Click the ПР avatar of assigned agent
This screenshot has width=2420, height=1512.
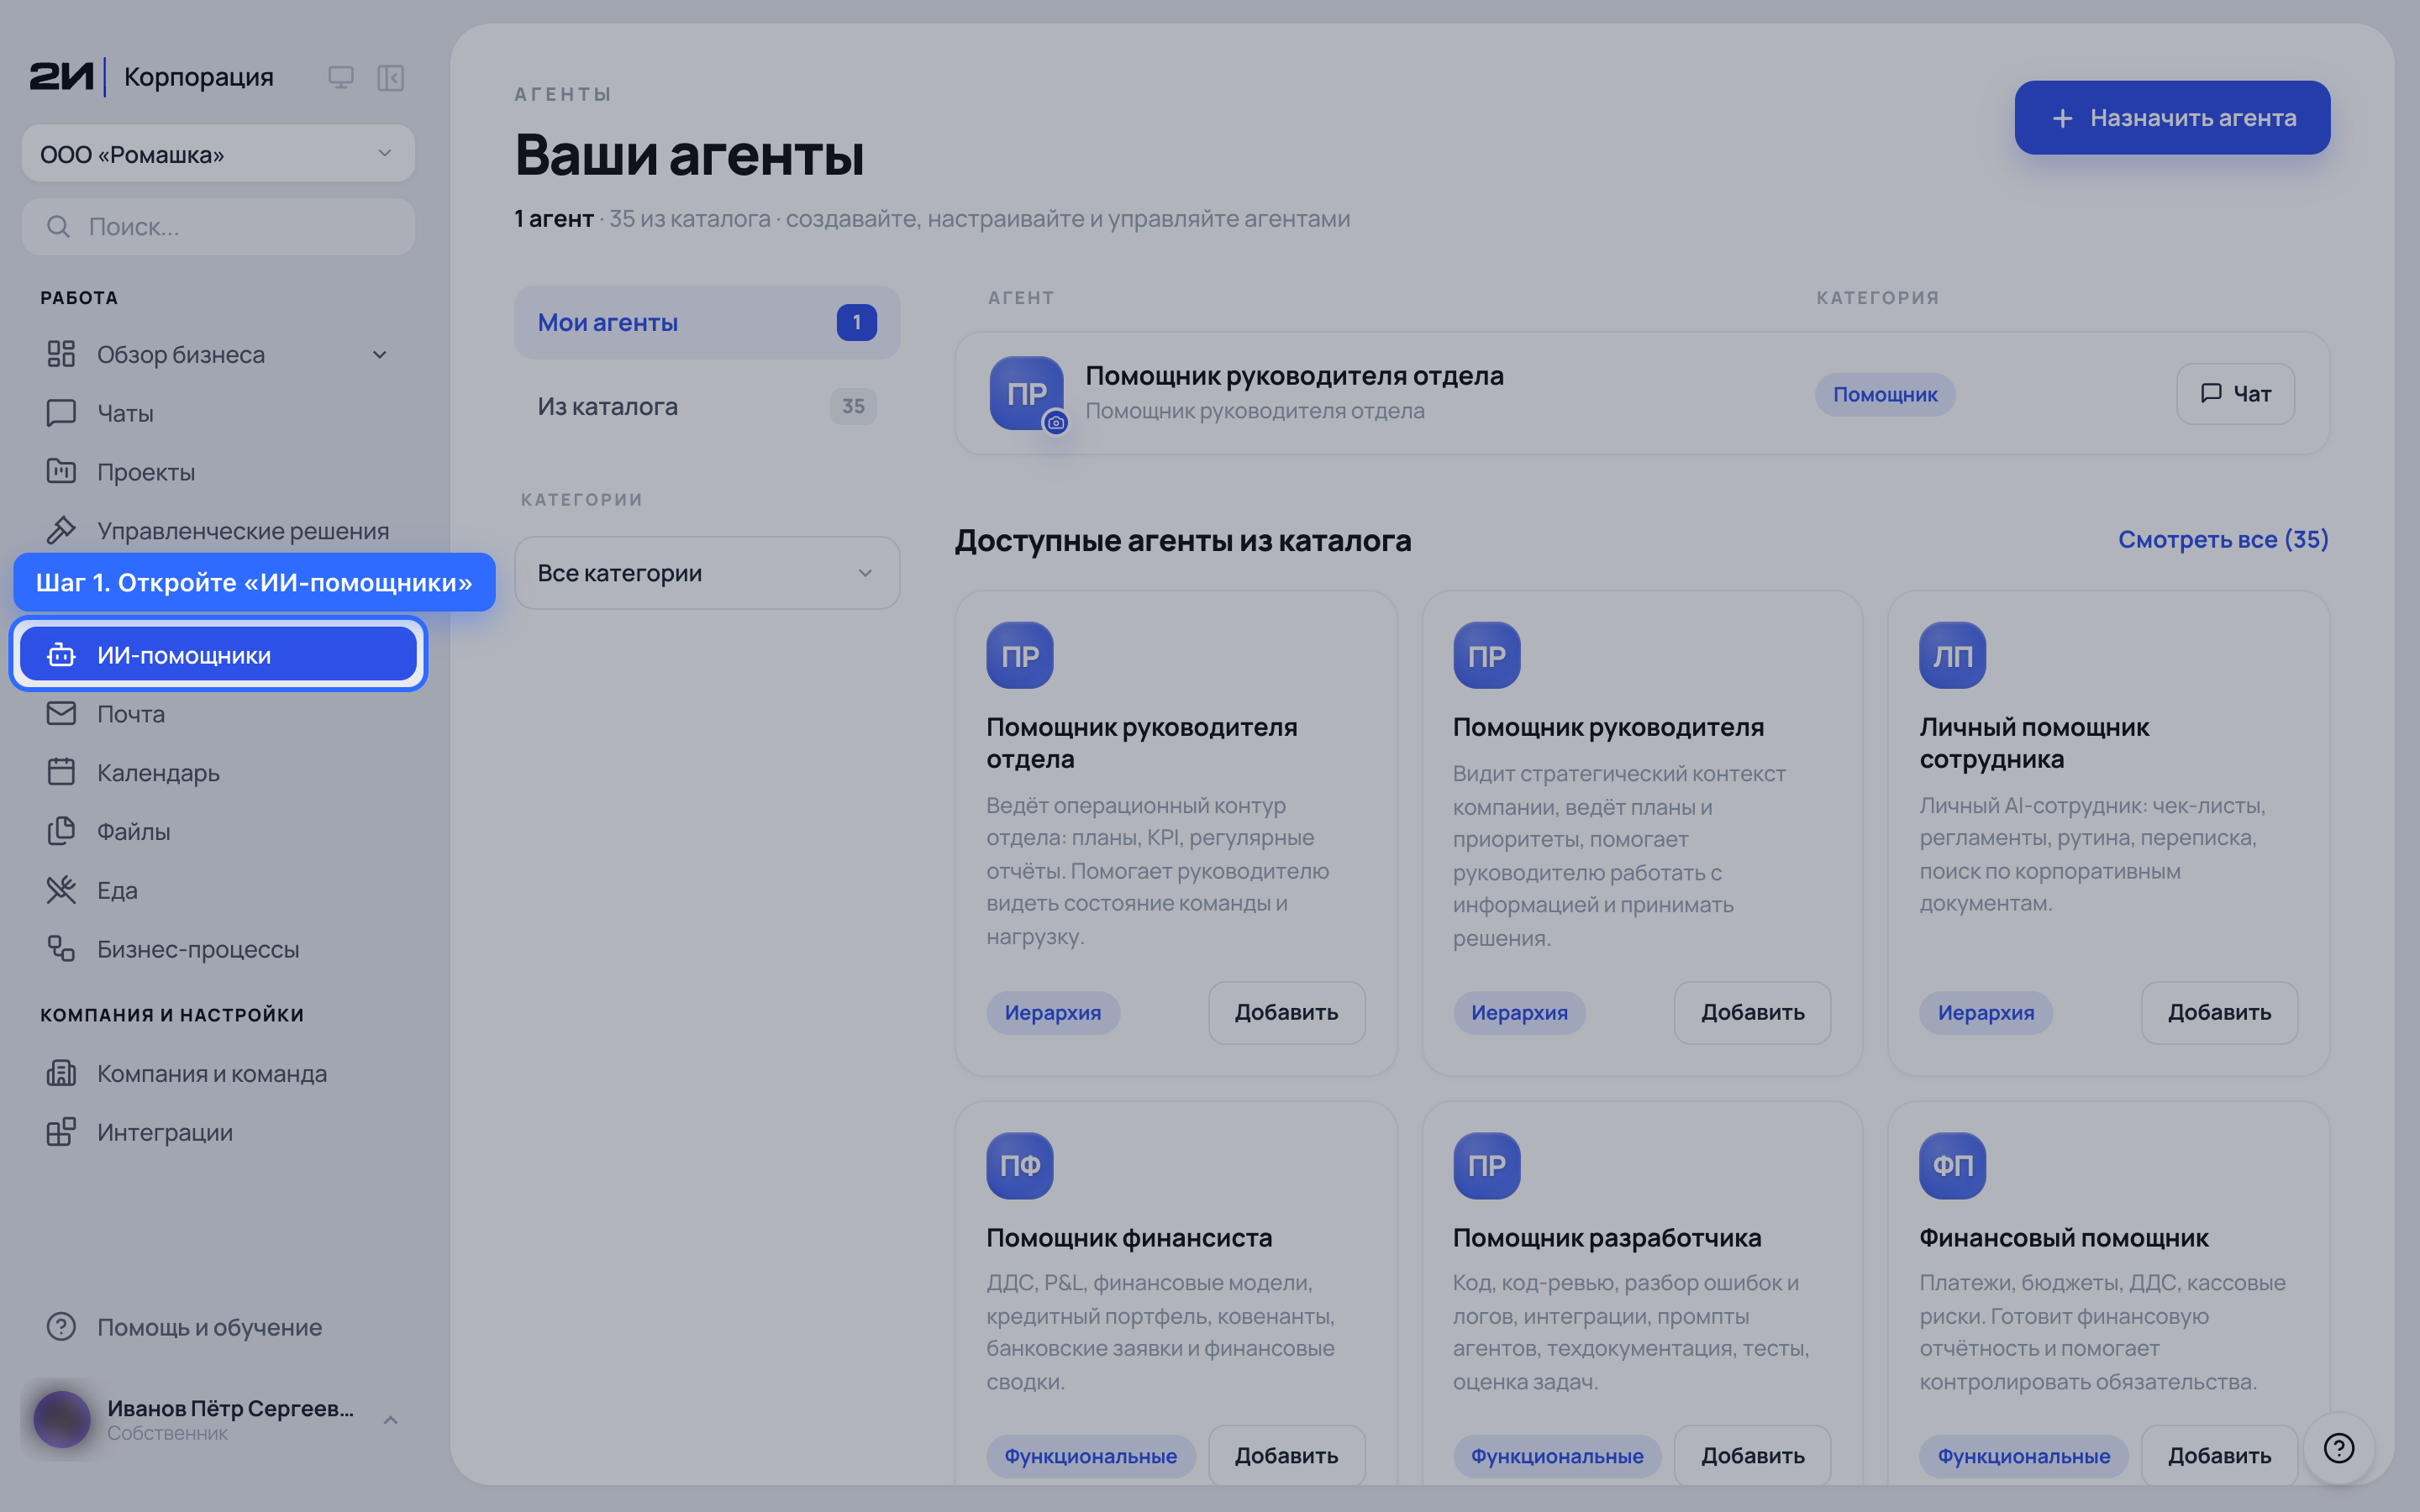tap(1026, 393)
